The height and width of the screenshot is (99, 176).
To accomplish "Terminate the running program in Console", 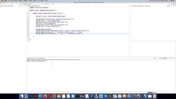I will (x=155, y=58).
